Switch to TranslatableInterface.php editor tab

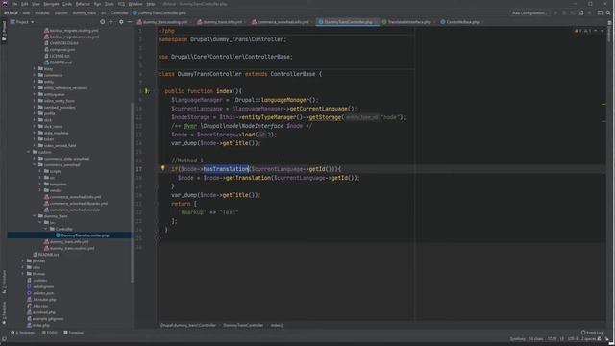pos(408,22)
